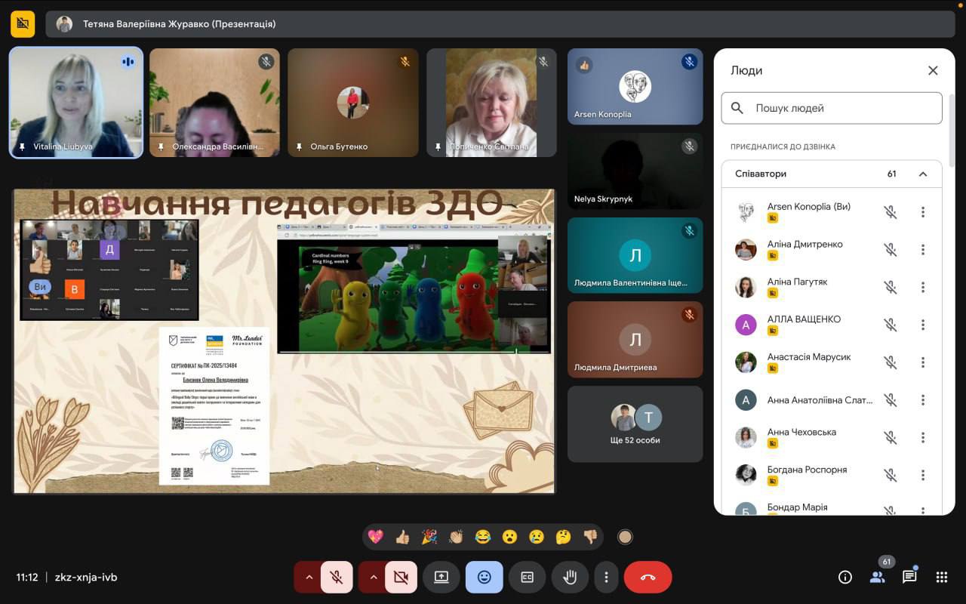The image size is (966, 604).
Task: Send sparkling heart reaction
Action: tap(375, 537)
